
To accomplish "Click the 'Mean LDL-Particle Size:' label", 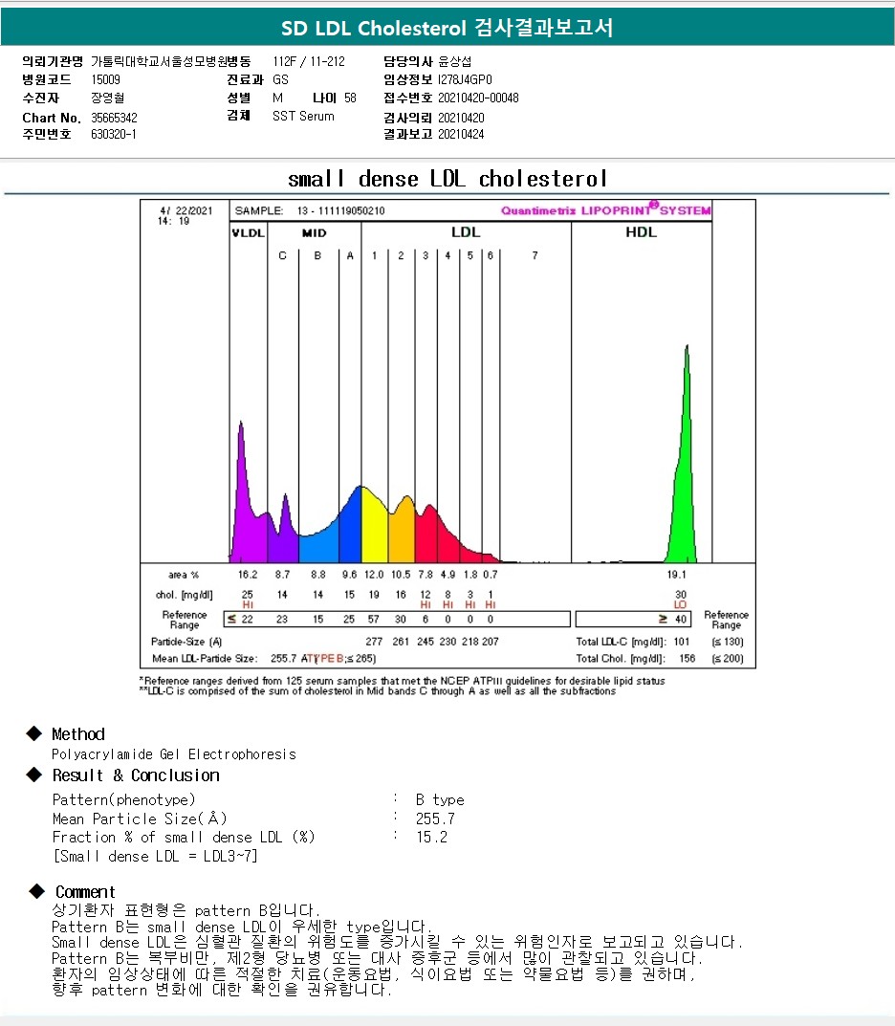I will tap(205, 659).
